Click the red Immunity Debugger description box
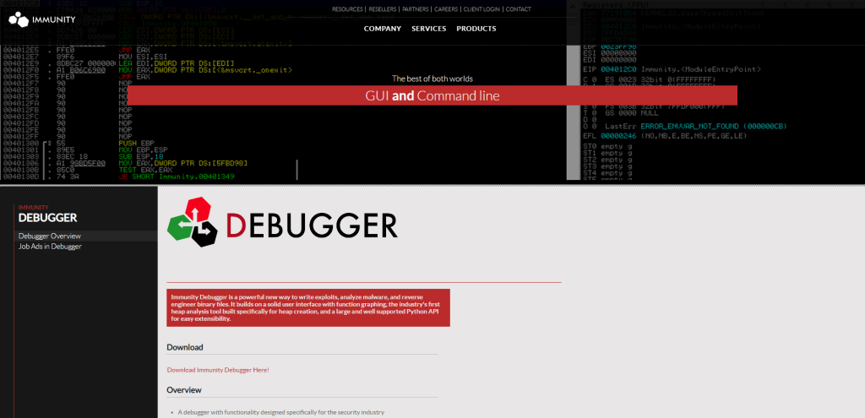This screenshot has height=418, width=865. tap(308, 307)
